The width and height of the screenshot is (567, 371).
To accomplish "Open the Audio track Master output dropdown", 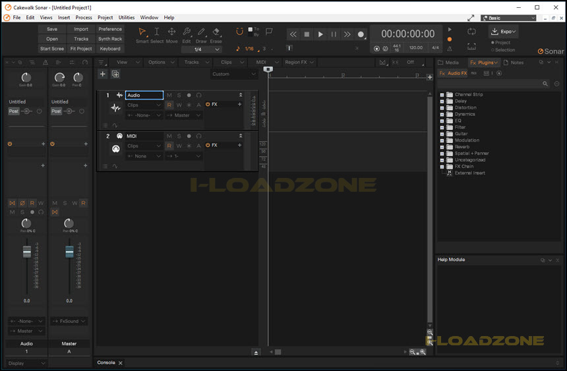I will click(x=184, y=115).
